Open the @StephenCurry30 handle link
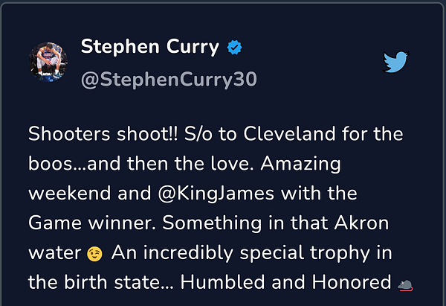 169,80
